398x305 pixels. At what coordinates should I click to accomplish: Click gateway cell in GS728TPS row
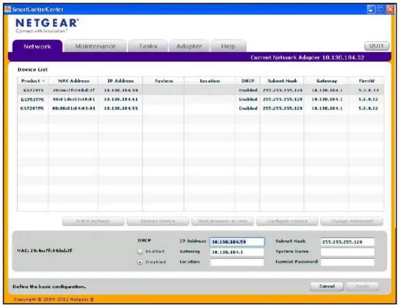click(x=327, y=108)
